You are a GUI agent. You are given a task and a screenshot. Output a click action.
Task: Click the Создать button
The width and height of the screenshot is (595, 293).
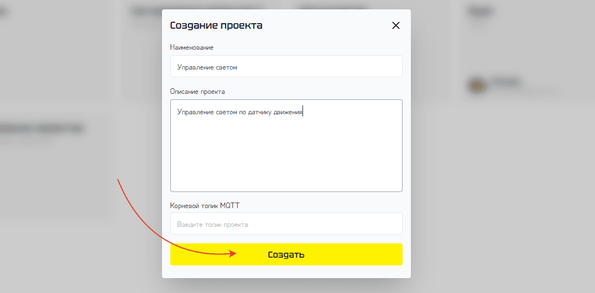pyautogui.click(x=286, y=254)
